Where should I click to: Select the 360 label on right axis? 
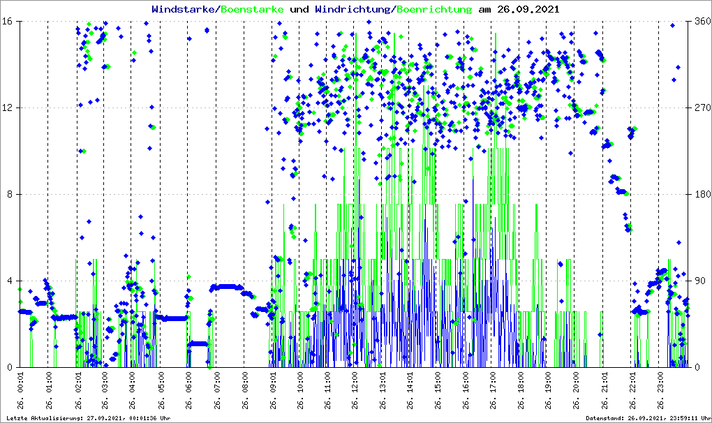tap(701, 22)
